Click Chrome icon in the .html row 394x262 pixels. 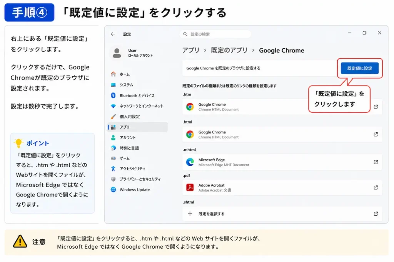point(190,135)
